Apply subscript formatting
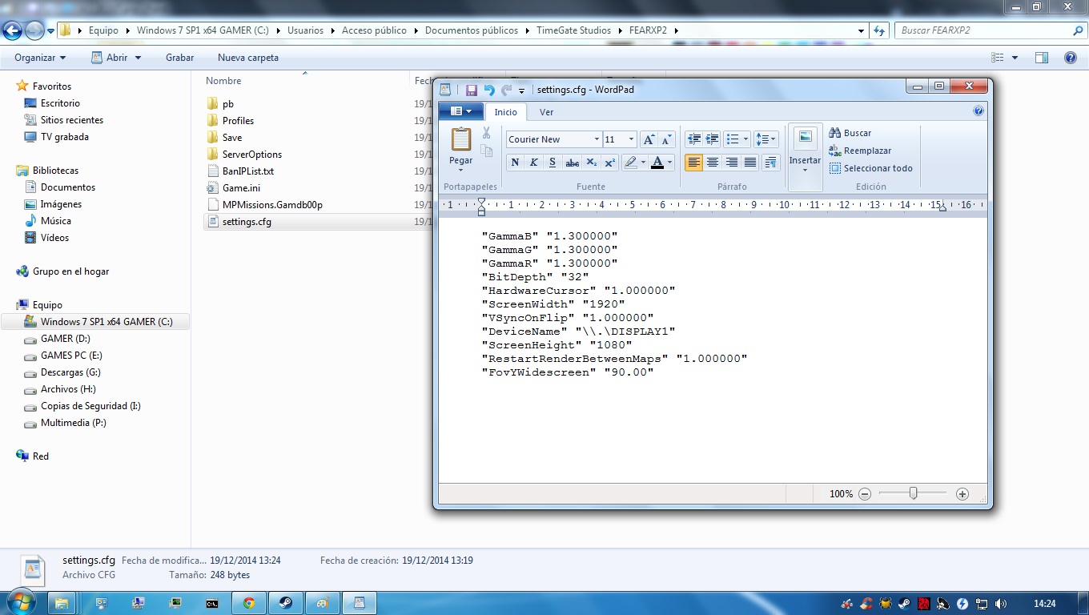 [x=592, y=163]
